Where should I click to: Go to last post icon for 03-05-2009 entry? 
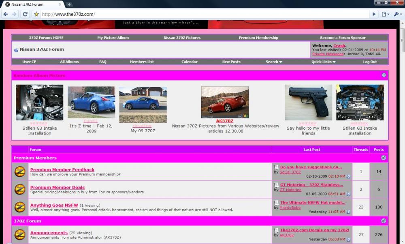click(348, 194)
